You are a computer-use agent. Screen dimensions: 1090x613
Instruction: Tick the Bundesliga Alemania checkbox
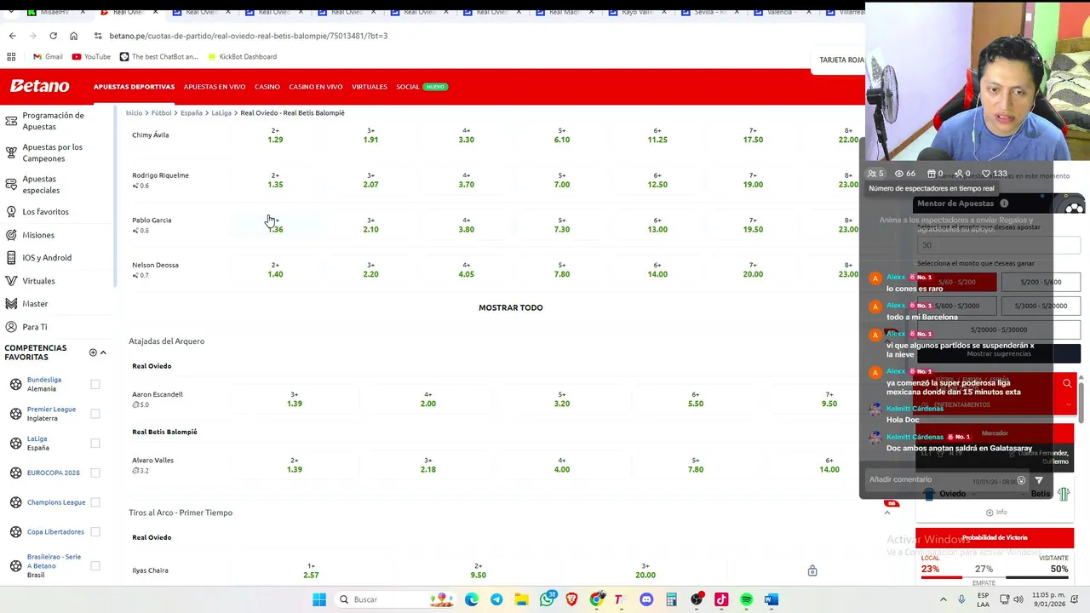pos(95,384)
